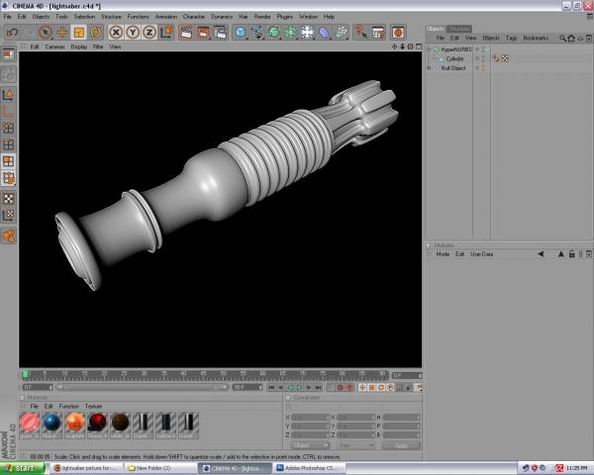
Task: Open Render Settings clapperboard icon
Action: [x=220, y=33]
